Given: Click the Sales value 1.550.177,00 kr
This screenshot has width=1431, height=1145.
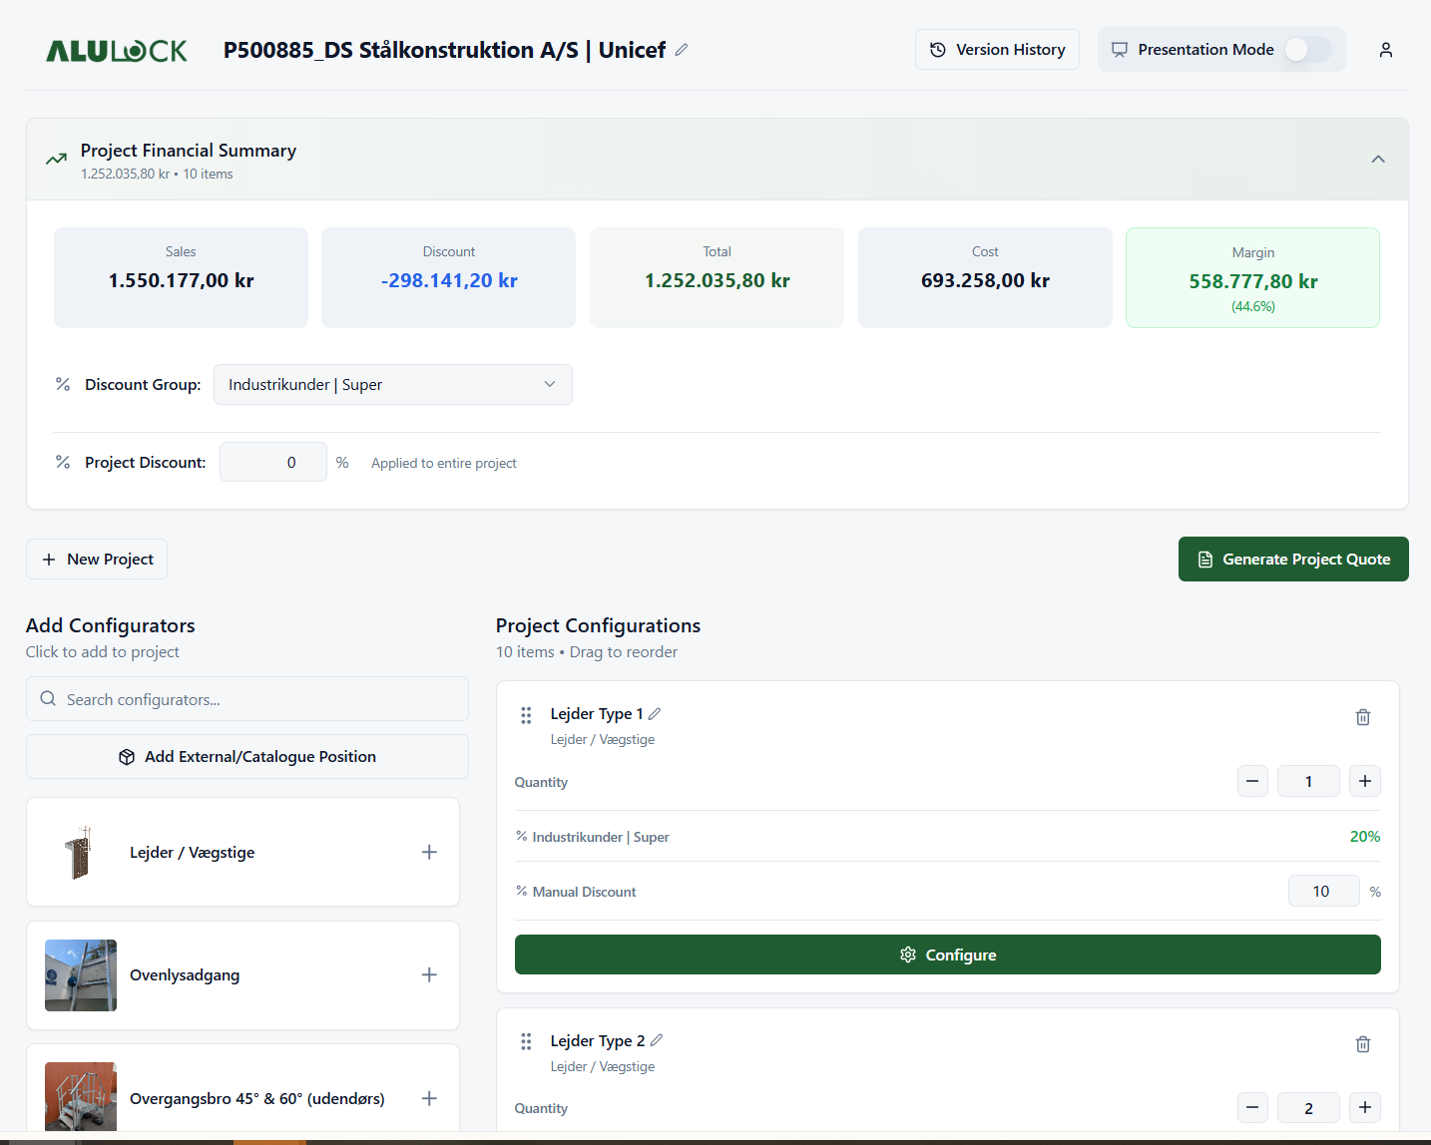Looking at the screenshot, I should (182, 280).
